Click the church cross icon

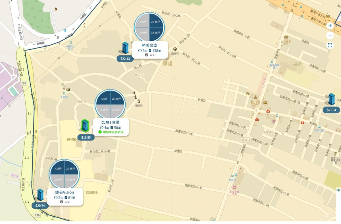tap(336, 153)
